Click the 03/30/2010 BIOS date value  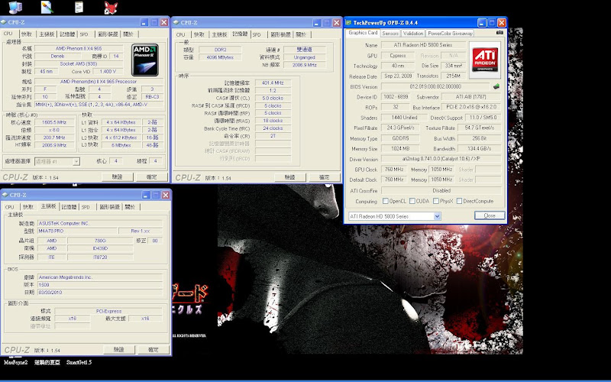[x=100, y=293]
